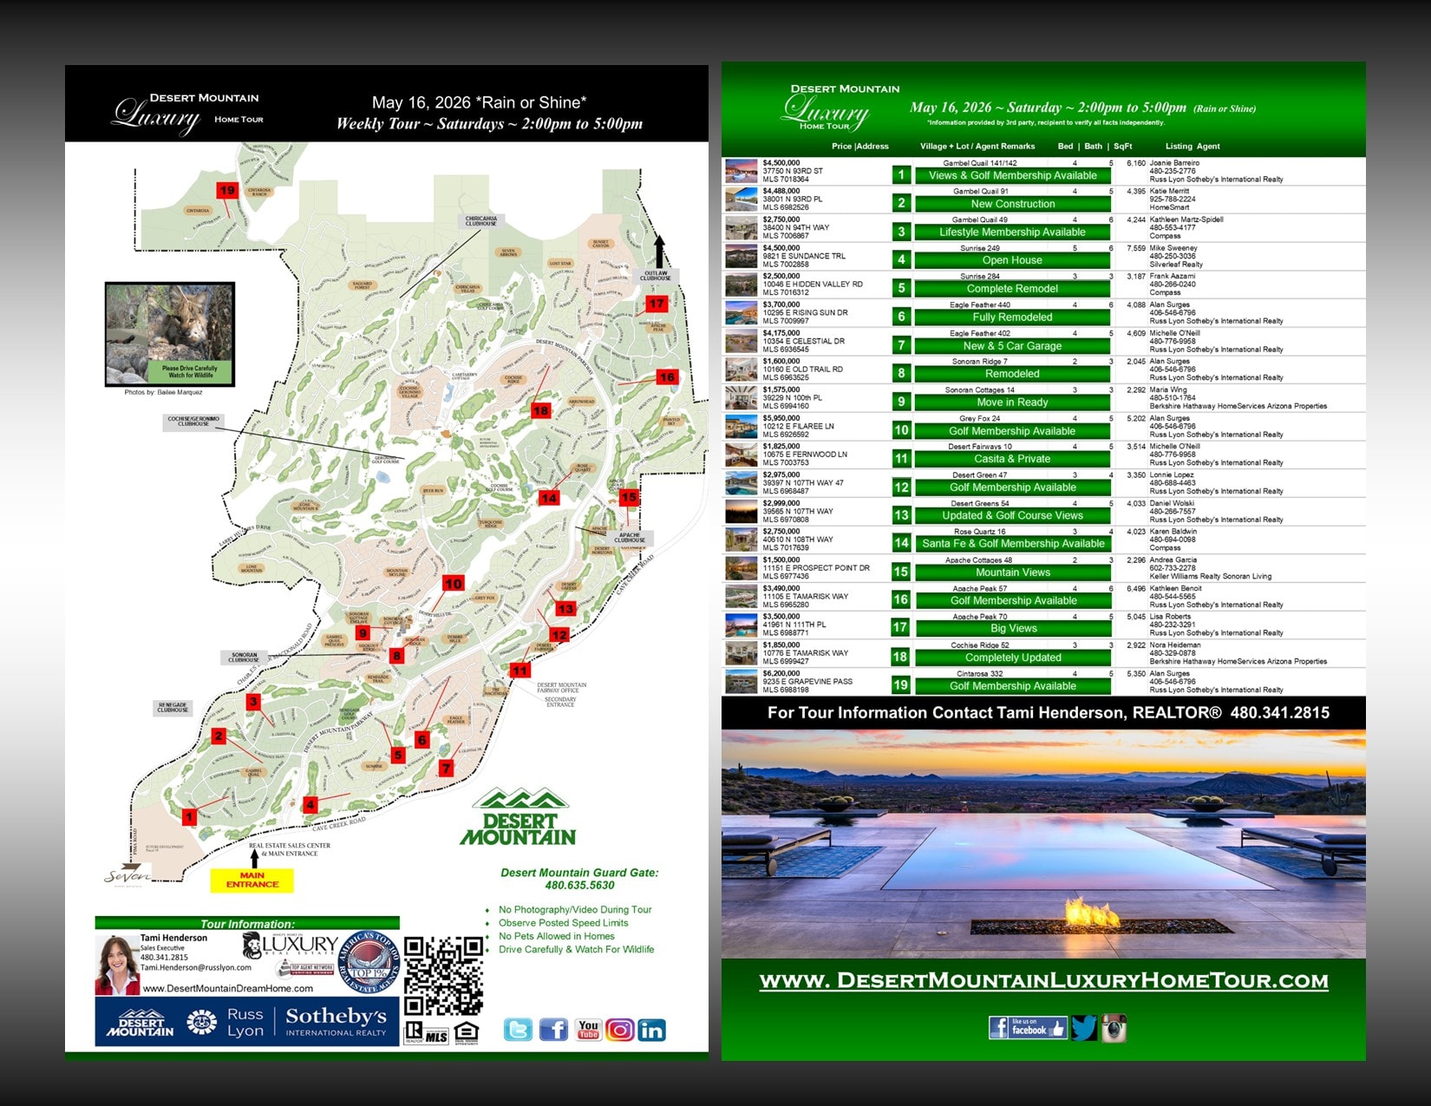Viewport: 1431px width, 1106px height.
Task: Select the 'Complete Remodel' remark for listing 5
Action: coord(1013,289)
